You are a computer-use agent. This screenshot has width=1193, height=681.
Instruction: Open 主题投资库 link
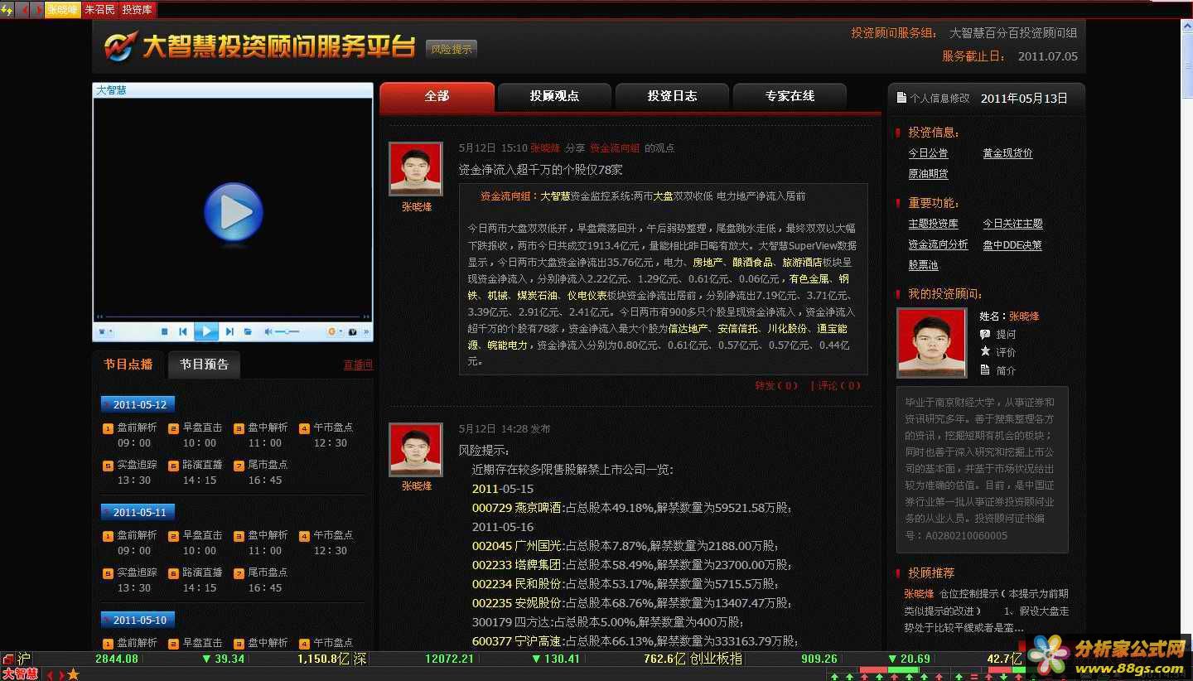point(933,224)
